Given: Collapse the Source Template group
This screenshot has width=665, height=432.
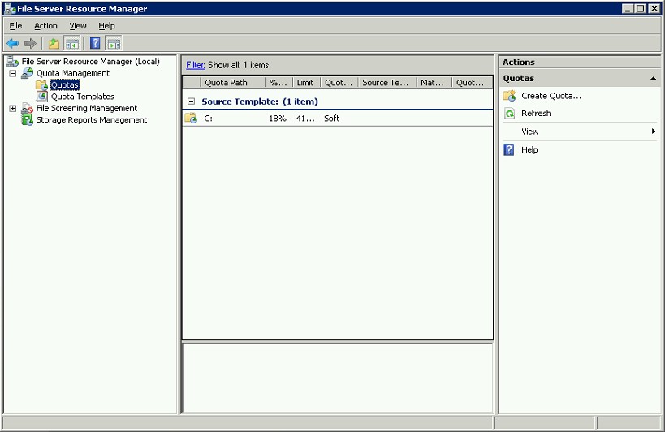Looking at the screenshot, I should click(192, 102).
